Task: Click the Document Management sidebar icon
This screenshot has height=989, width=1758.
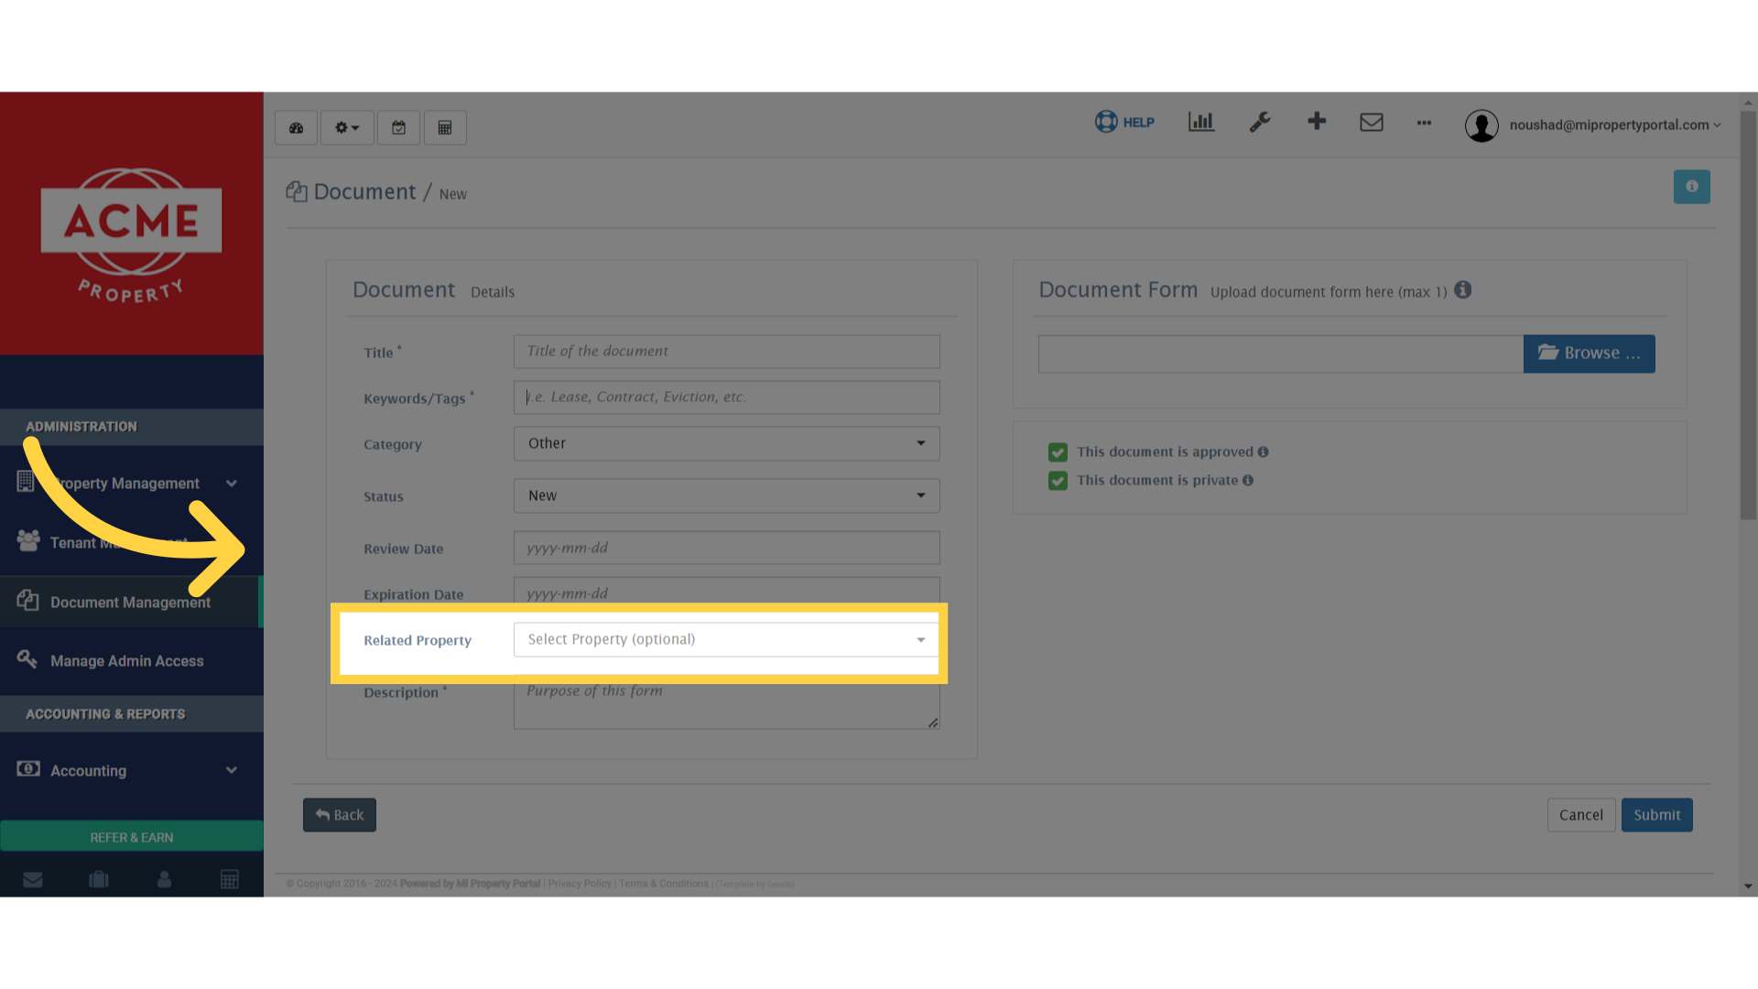Action: pos(27,601)
